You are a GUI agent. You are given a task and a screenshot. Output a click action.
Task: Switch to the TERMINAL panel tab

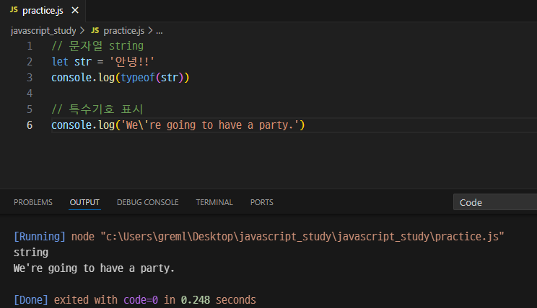coord(214,202)
